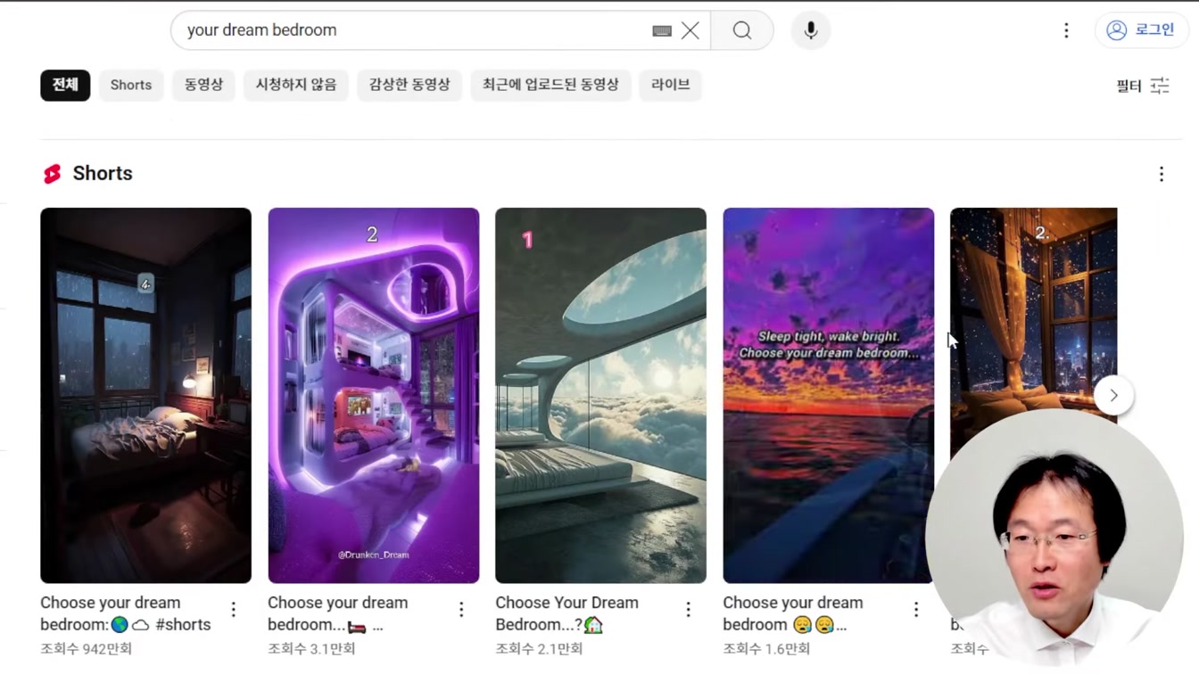Viewport: 1199px width, 674px height.
Task: Open the dark rainy bedroom short thumbnail
Action: point(145,395)
